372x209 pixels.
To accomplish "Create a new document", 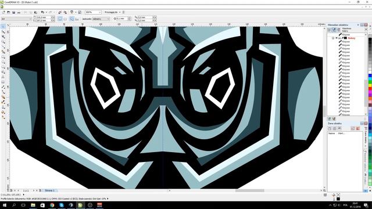I will 3,12.
